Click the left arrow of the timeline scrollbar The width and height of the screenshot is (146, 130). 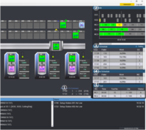100,44
